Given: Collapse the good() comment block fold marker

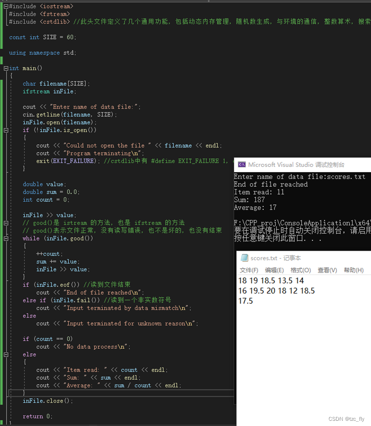Looking at the screenshot, I should pos(6,223).
